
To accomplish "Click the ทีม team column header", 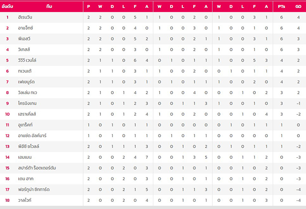I will pos(49,6).
